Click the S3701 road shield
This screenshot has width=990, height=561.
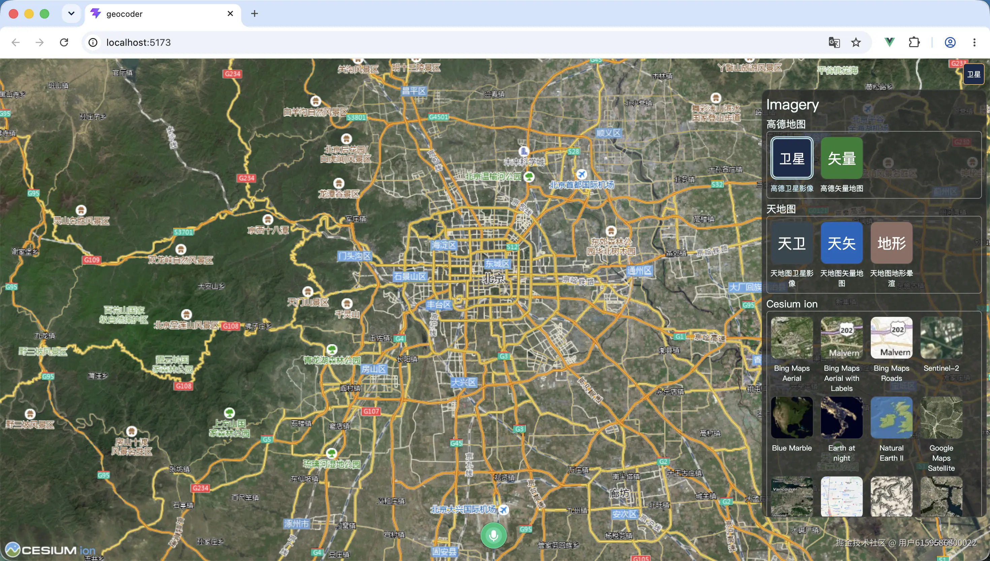(183, 232)
